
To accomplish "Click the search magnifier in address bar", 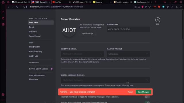I will (x=24, y=7).
